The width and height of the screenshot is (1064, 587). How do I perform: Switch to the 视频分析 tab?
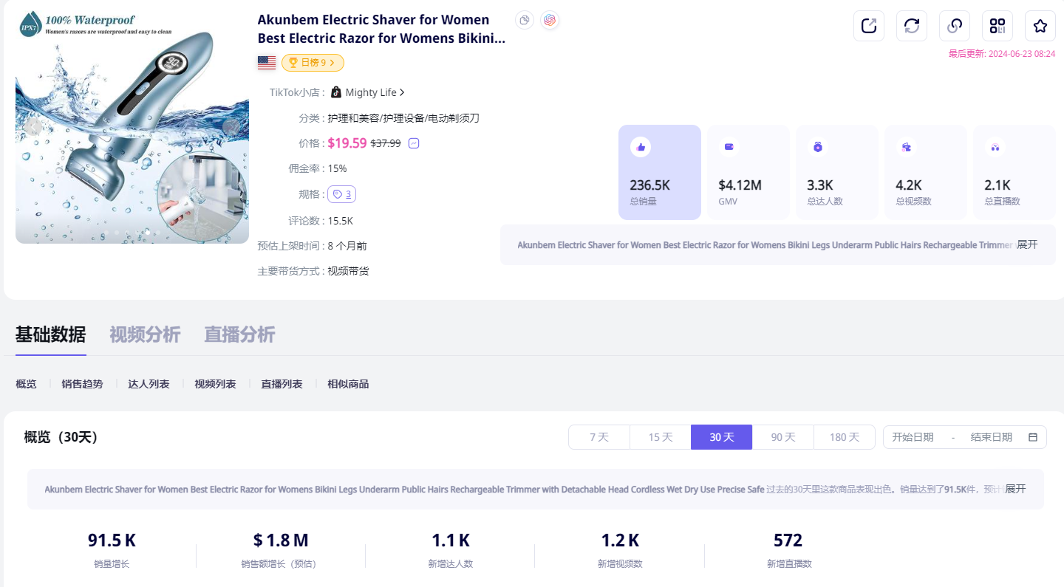click(x=145, y=334)
